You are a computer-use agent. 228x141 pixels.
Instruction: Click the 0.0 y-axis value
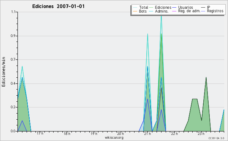pyautogui.click(x=13, y=131)
